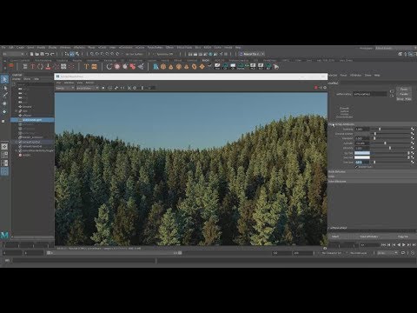Open the No Anim Layer dropdown

point(358,253)
